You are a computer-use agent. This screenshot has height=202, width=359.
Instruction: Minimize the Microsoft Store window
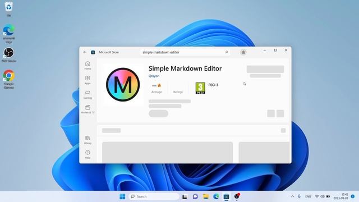pos(265,50)
